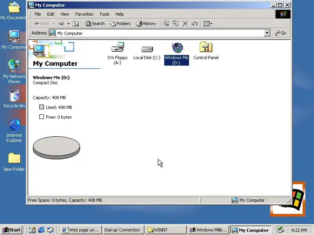The width and height of the screenshot is (314, 235).
Task: Click the My Computer taskbar button
Action: coord(251,230)
